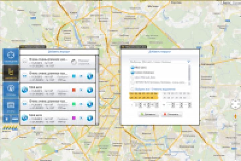Screen dimensions: 241x161
Task: Open the crosshair target section in blue sidebar
Action: (x=11, y=56)
